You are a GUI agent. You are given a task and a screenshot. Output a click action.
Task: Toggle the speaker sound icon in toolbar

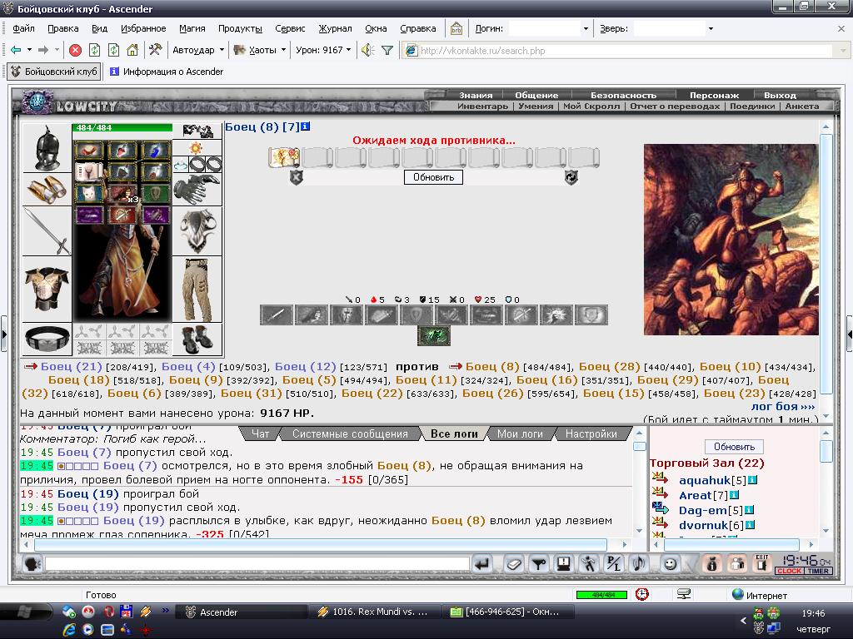coord(368,51)
